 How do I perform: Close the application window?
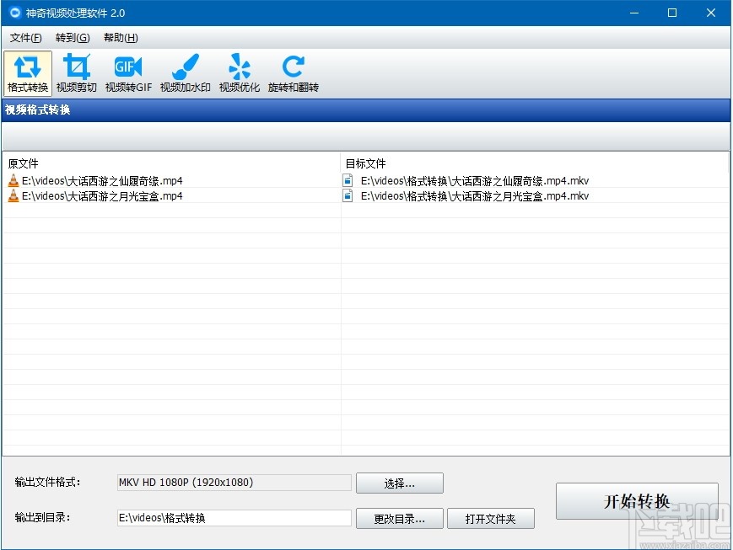(x=711, y=13)
